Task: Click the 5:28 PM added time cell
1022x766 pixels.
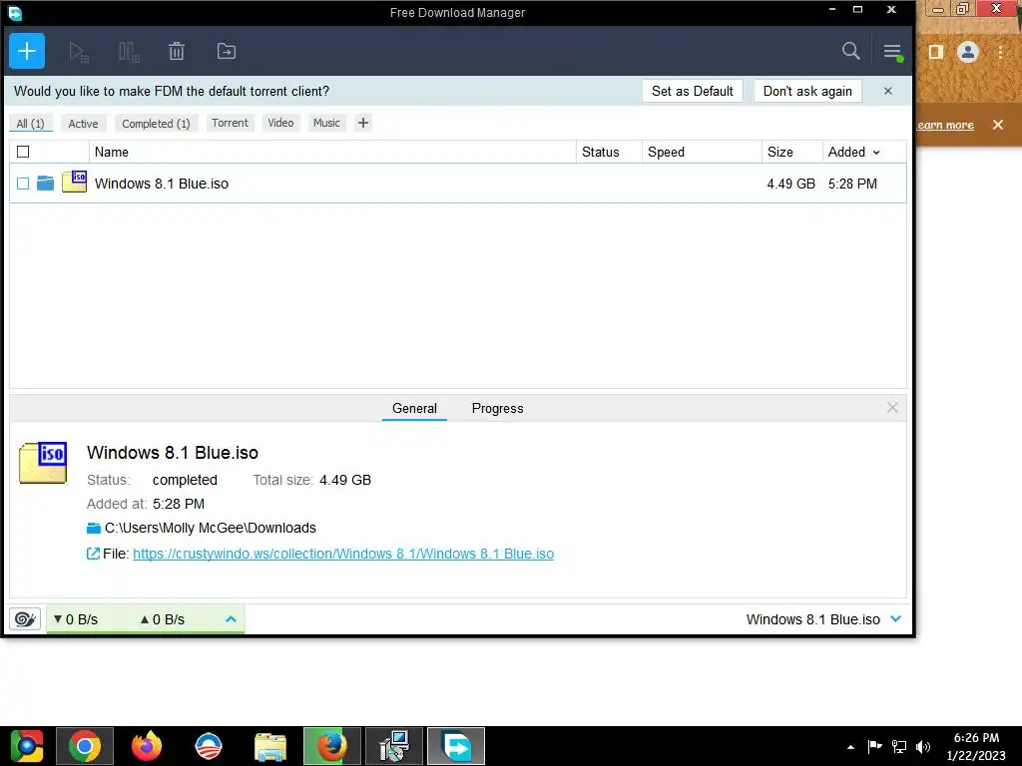Action: [852, 184]
